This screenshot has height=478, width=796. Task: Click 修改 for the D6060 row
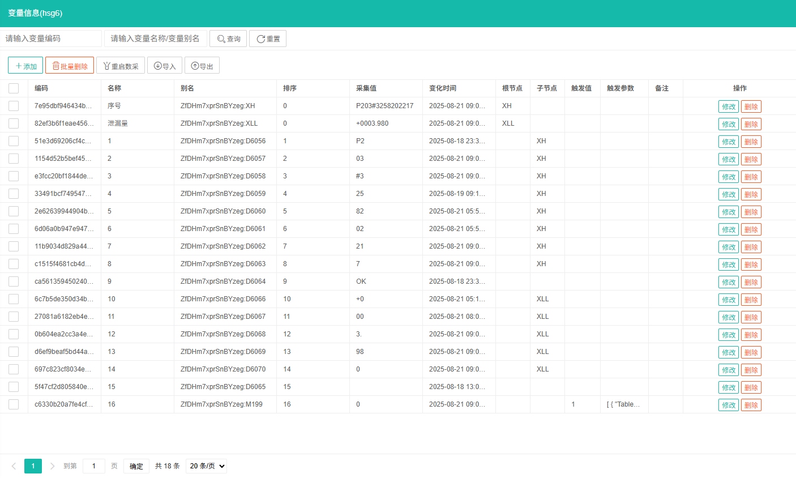click(729, 212)
